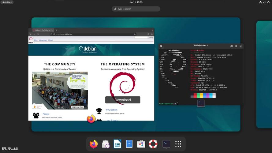This screenshot has width=272, height=153.
Task: Click the Firefox badge icon under browser window
Action: (x=91, y=119)
